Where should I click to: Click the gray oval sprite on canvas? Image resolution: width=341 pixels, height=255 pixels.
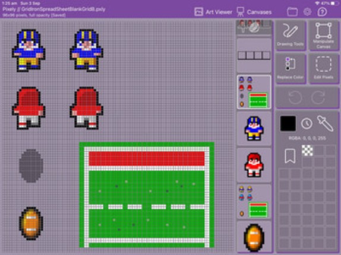[31, 165]
